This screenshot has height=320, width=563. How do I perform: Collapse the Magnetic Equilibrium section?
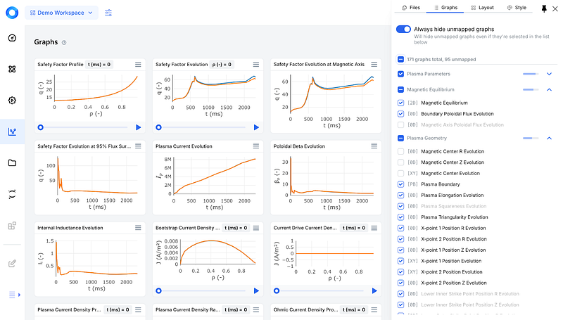tap(549, 90)
